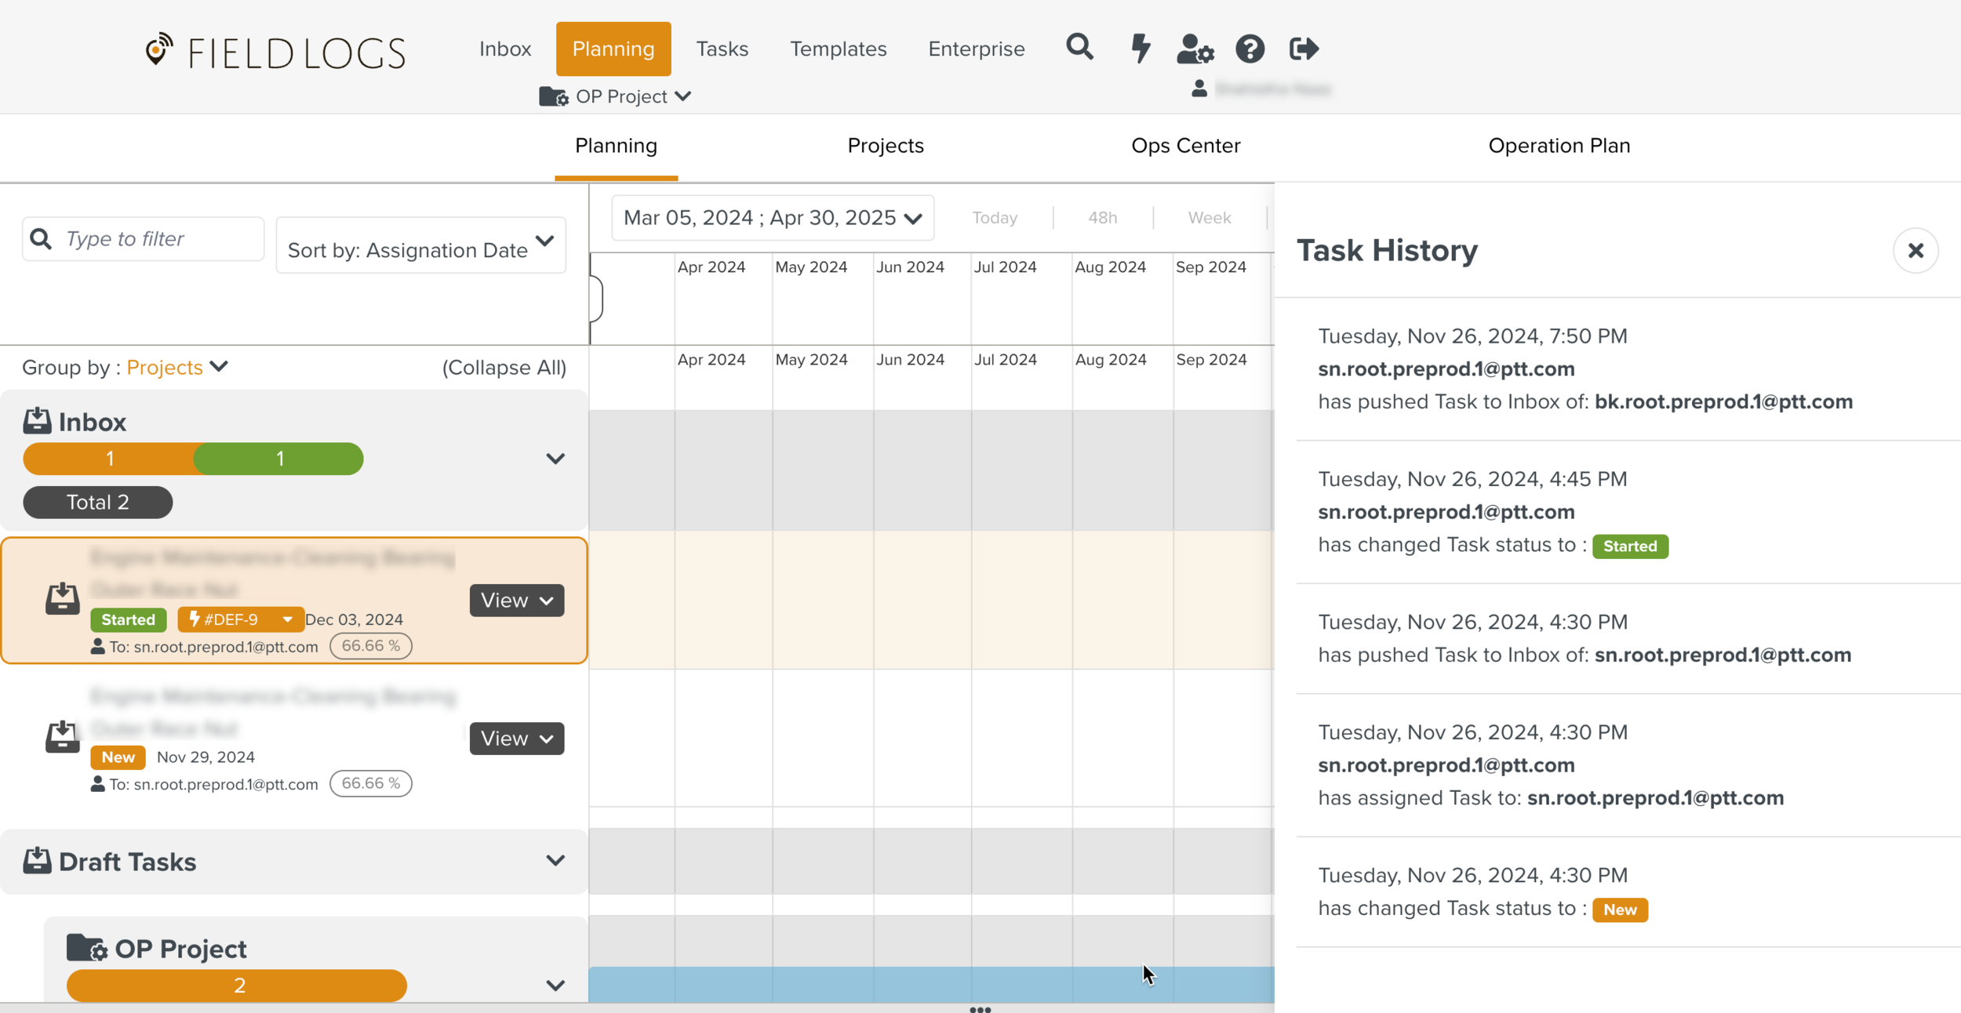Open the #DEF-9 tag dropdown
Viewport: 1961px width, 1013px height.
(x=287, y=619)
